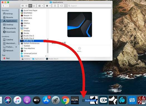Open Documents in the sidebar
146x106 pixels.
9,28
